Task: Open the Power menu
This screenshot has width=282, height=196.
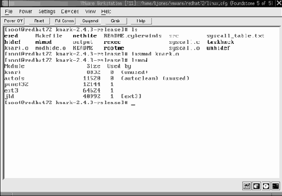Action: 25,12
